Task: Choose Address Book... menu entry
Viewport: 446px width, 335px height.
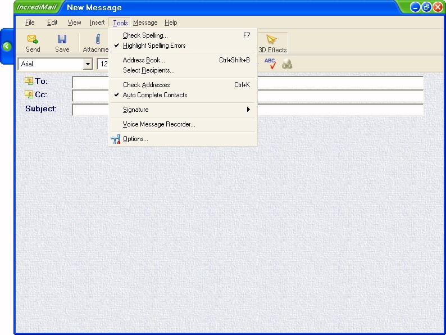Action: 183,60
